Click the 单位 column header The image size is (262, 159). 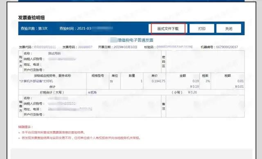(115, 76)
